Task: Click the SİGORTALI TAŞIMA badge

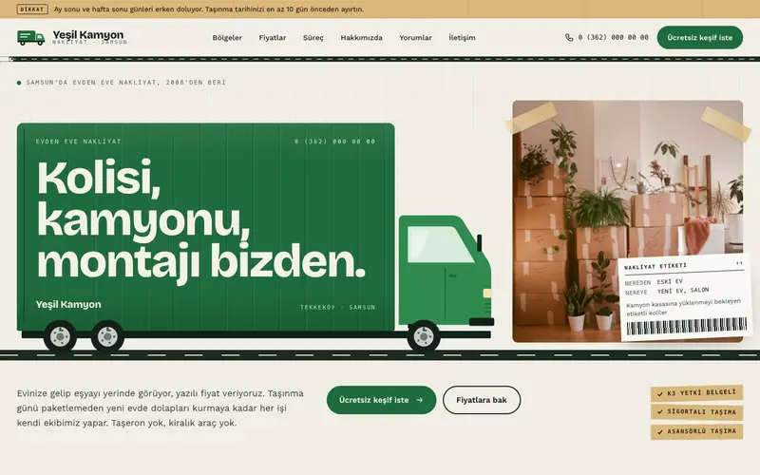Action: click(x=696, y=412)
